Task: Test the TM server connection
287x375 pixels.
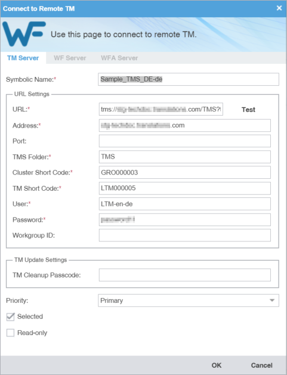Action: 248,110
